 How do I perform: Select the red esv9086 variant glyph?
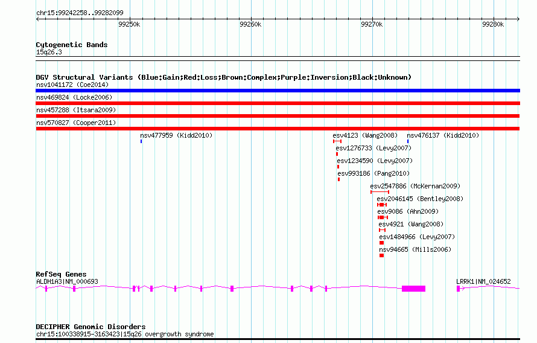[x=383, y=217]
